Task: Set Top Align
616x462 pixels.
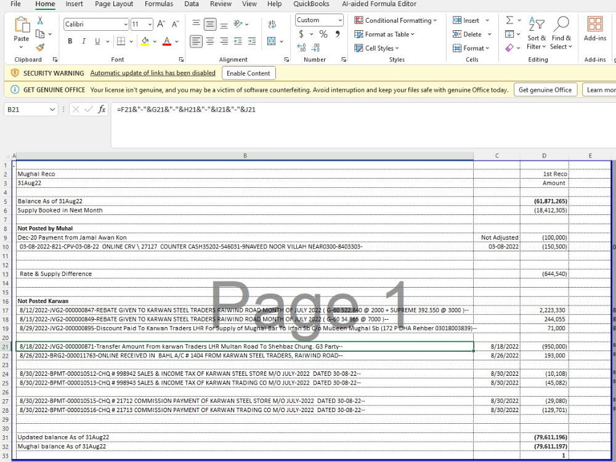Action: (196, 24)
